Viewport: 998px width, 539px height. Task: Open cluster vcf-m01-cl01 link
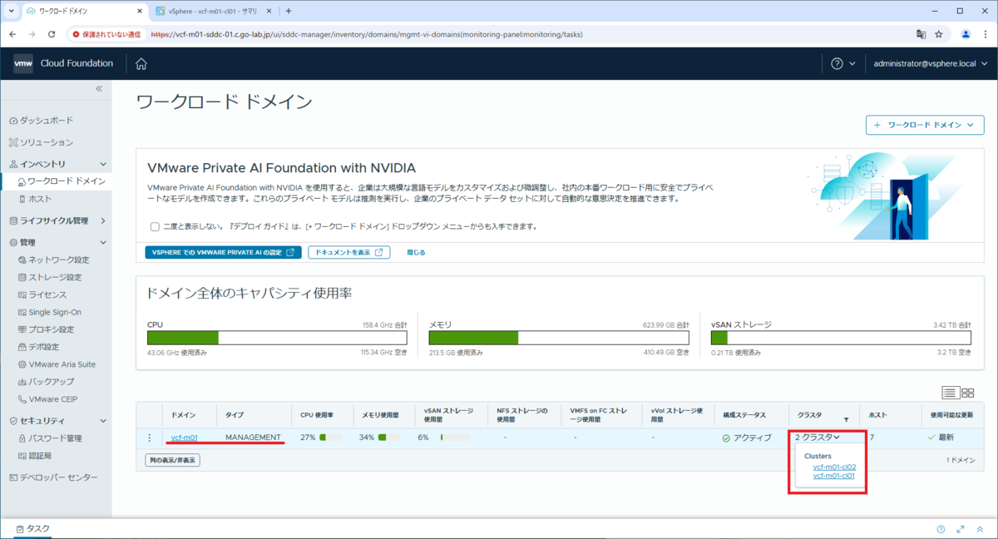pos(834,476)
